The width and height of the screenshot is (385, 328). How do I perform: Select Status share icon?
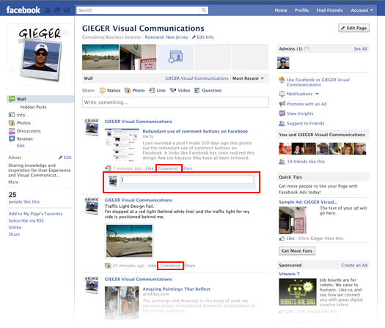coord(103,91)
